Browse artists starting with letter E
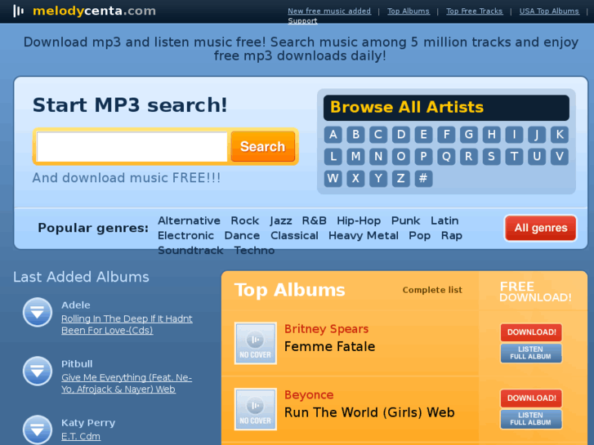This screenshot has width=594, height=445. [423, 135]
